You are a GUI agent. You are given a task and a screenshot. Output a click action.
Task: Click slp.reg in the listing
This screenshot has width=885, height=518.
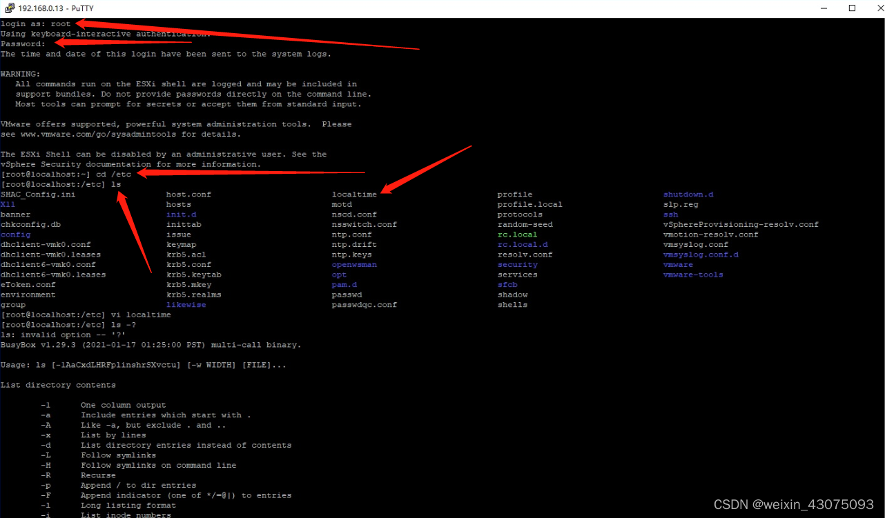pyautogui.click(x=681, y=204)
